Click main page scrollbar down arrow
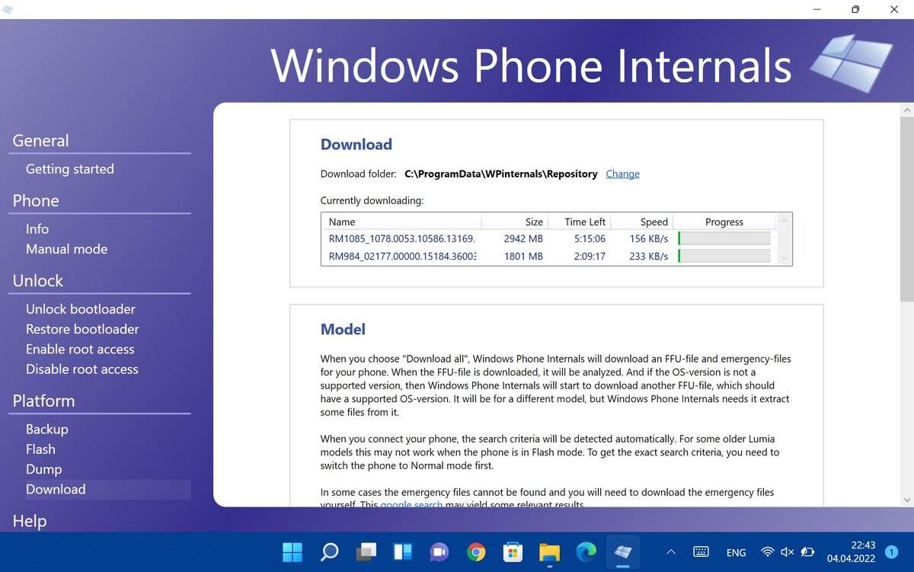This screenshot has width=914, height=572. click(906, 500)
